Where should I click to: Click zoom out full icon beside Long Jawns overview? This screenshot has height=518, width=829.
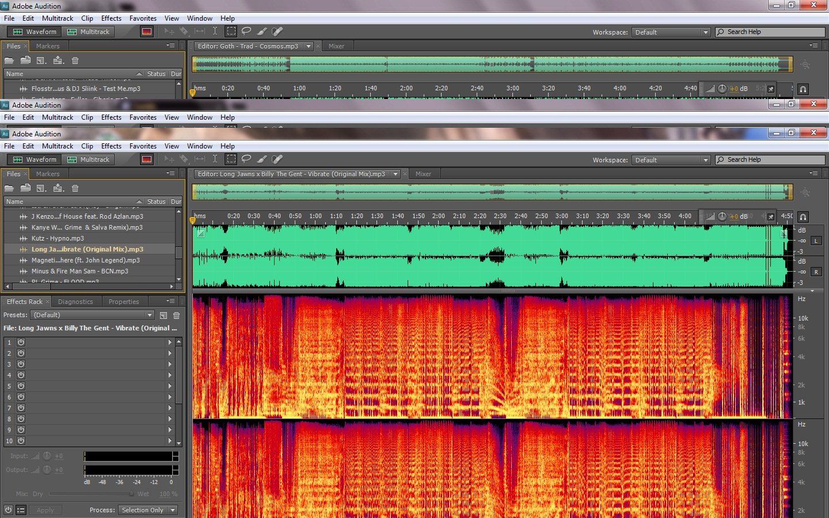pyautogui.click(x=805, y=193)
